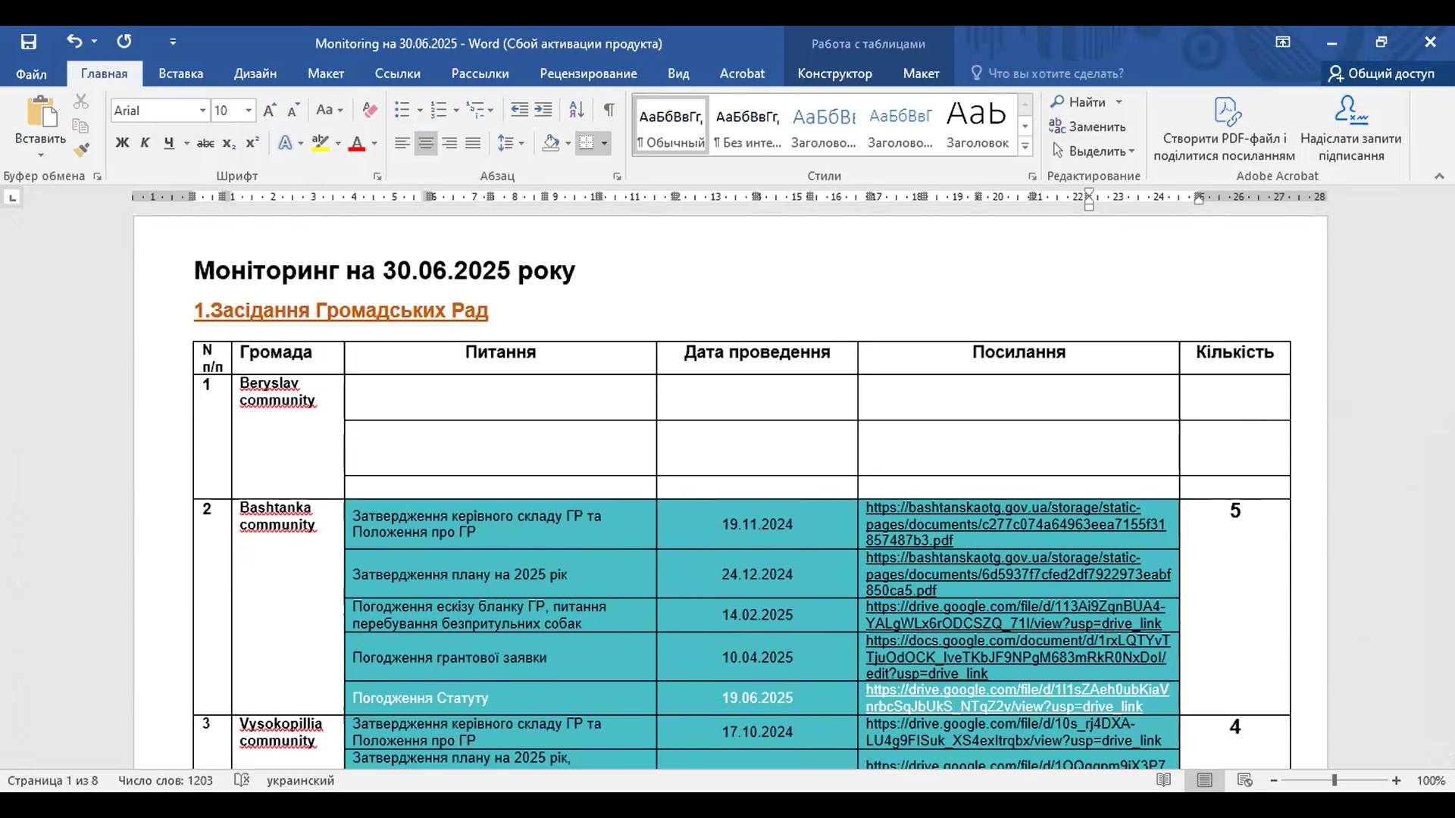Toggle Italic formatting button К
The height and width of the screenshot is (818, 1455).
145,143
